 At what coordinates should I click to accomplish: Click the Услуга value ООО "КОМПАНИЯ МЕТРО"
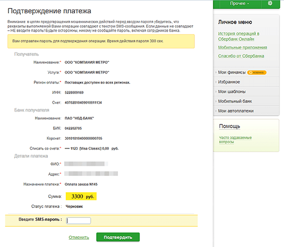tap(87, 73)
